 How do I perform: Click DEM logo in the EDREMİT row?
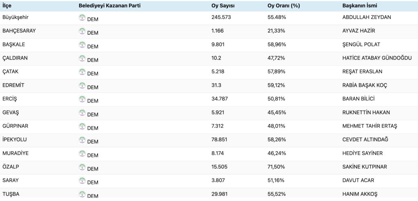pyautogui.click(x=82, y=86)
